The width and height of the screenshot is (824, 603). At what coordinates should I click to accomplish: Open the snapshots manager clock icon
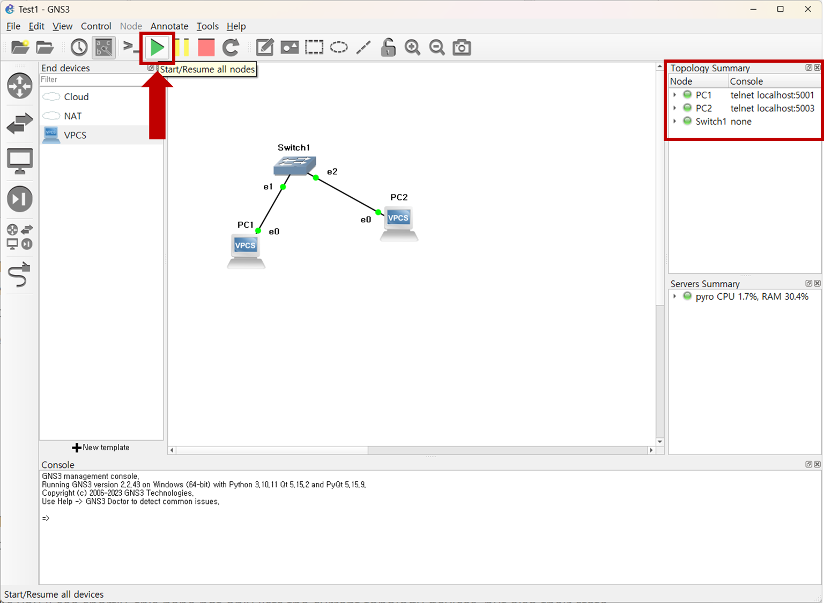pos(79,47)
